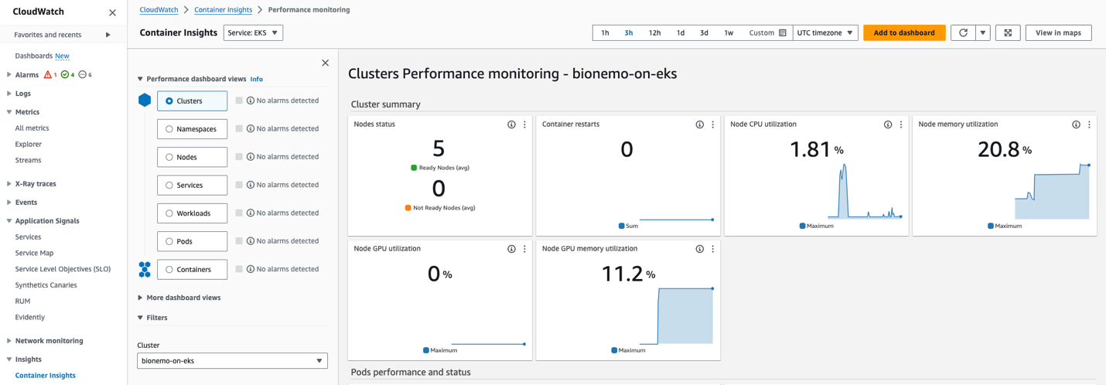Image resolution: width=1106 pixels, height=385 pixels.
Task: Expand the Alarms section in sidebar
Action: pyautogui.click(x=9, y=75)
